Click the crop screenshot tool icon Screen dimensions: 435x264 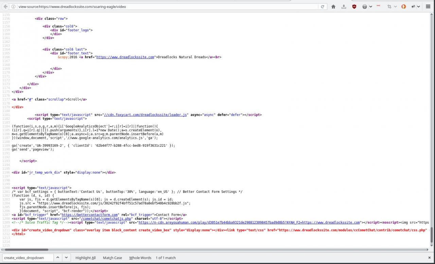click(x=389, y=6)
